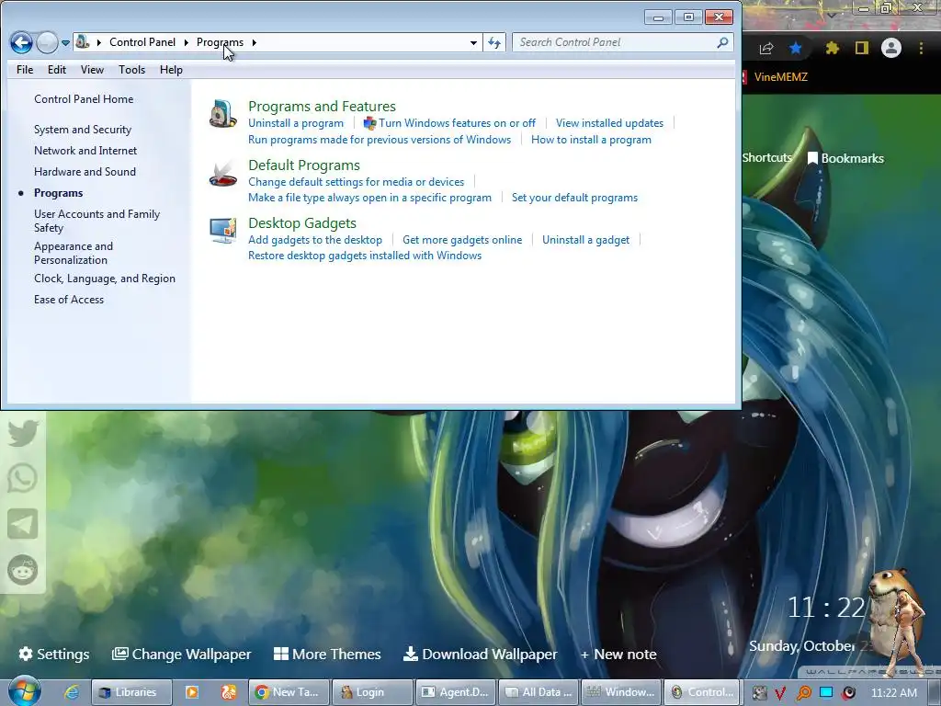
Task: Click Change Wallpaper on new tab page
Action: click(181, 654)
